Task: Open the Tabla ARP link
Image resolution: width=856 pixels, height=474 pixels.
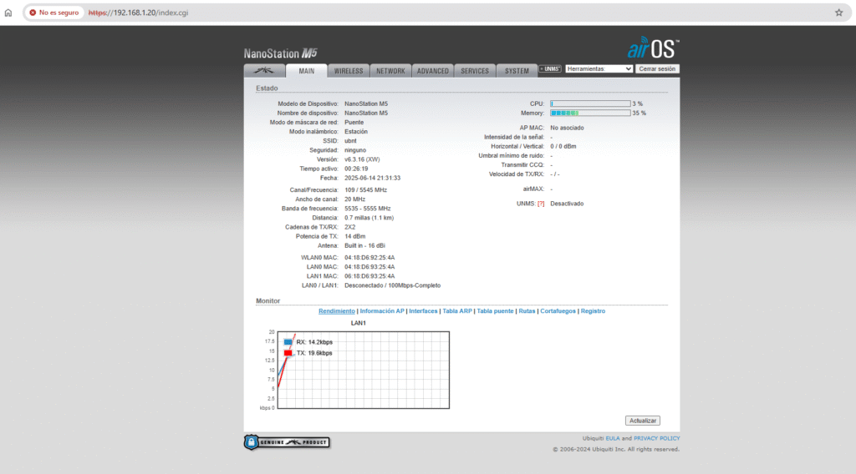Action: (457, 311)
